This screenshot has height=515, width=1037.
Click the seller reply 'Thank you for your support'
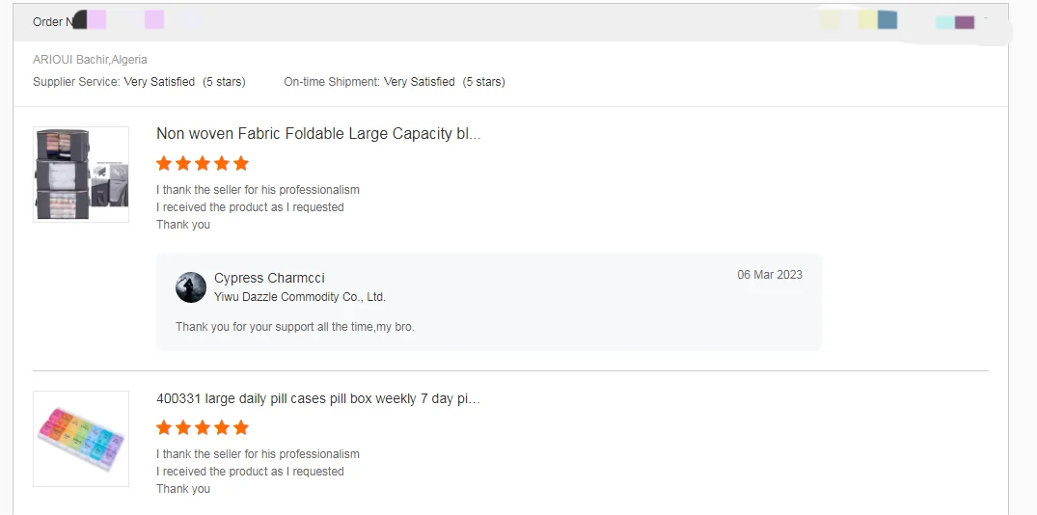pyautogui.click(x=294, y=327)
